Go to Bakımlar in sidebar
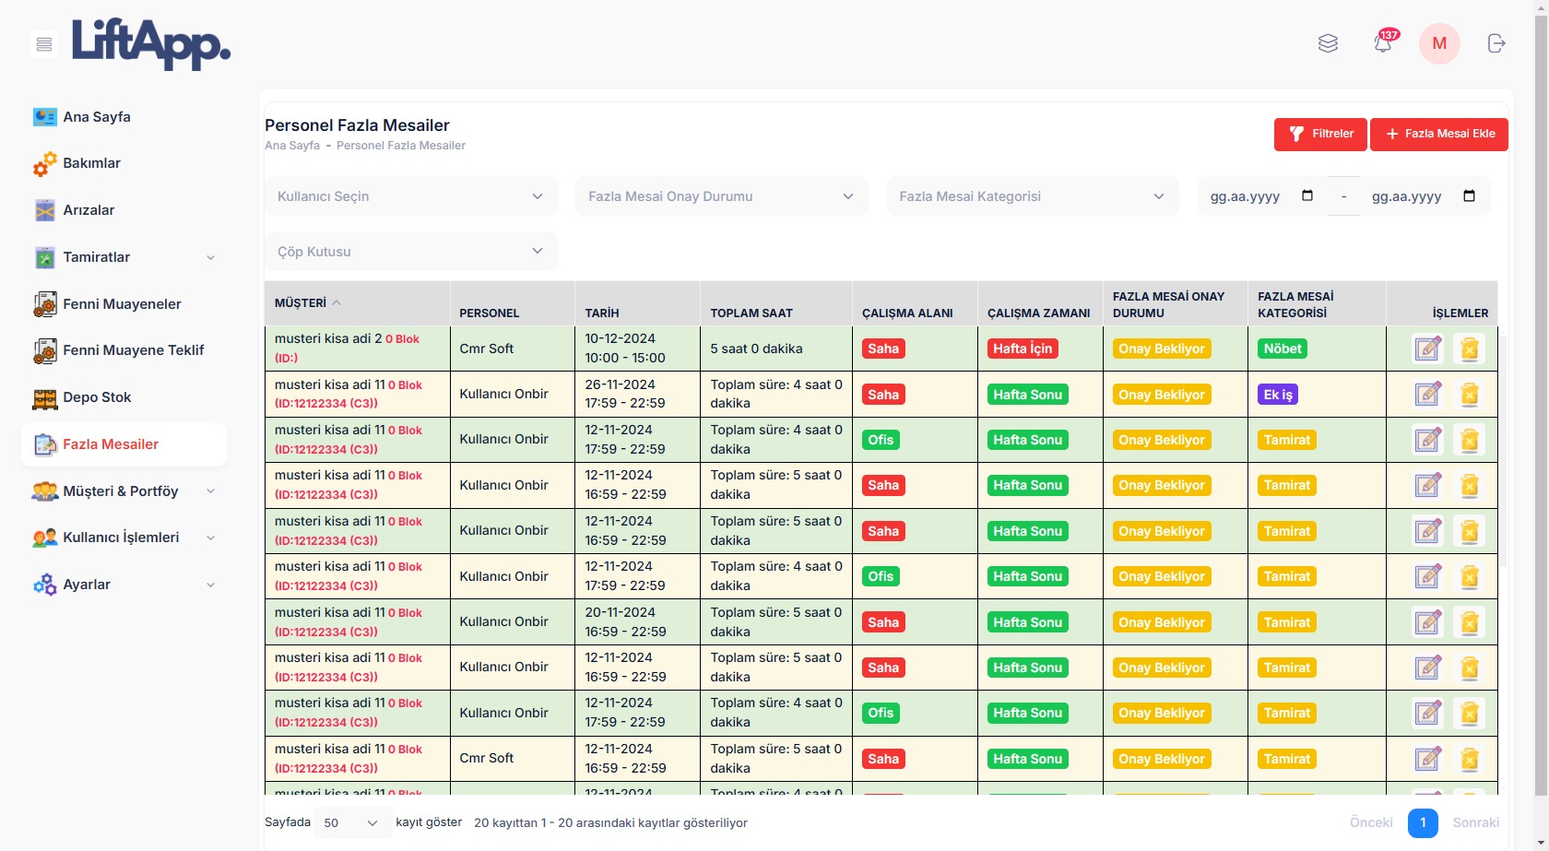 coord(91,163)
